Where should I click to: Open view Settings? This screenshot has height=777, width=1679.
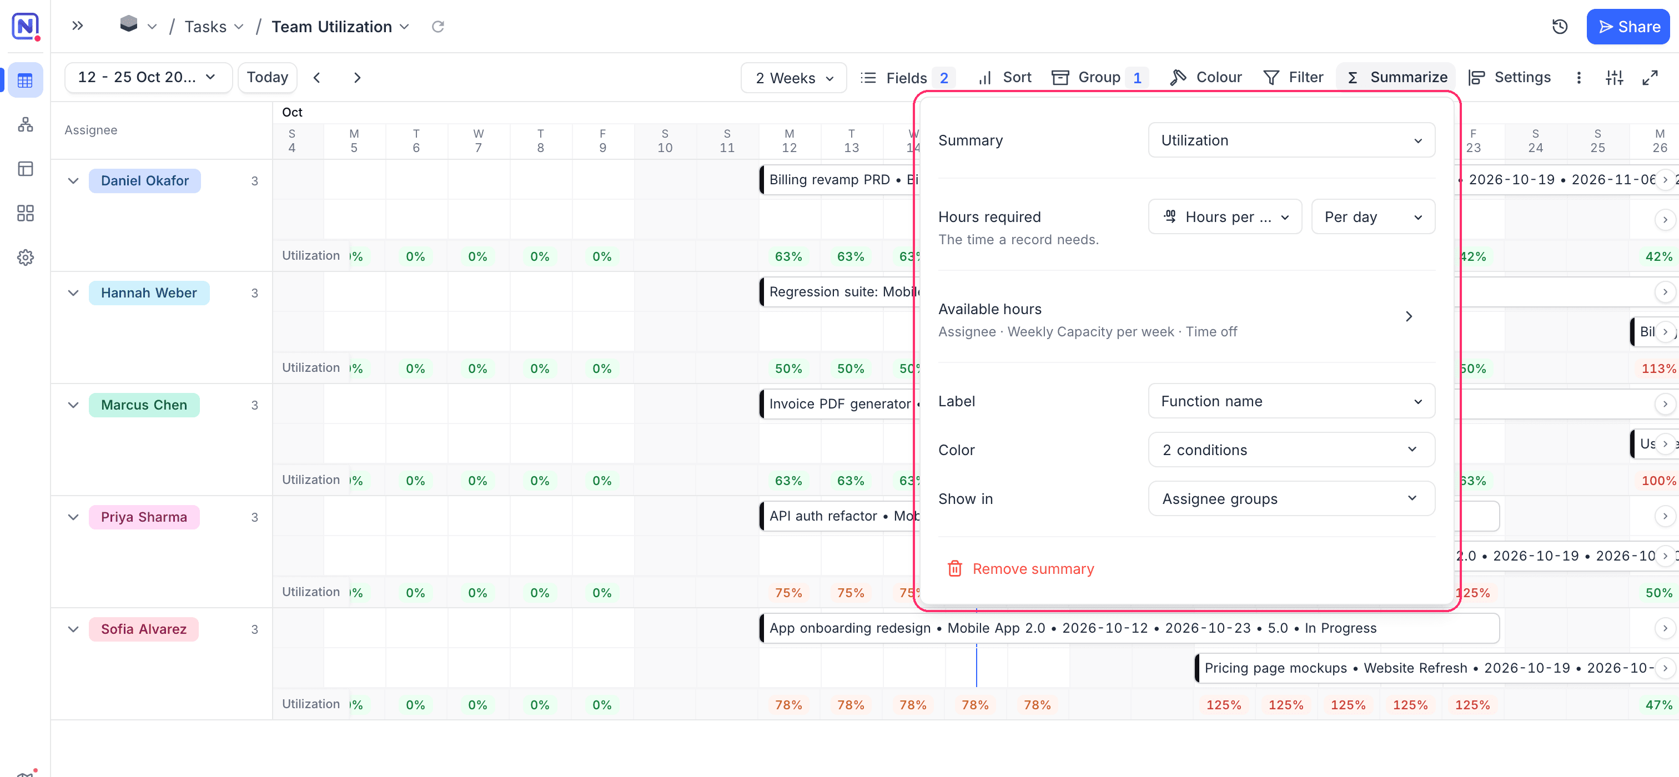[x=1509, y=78]
